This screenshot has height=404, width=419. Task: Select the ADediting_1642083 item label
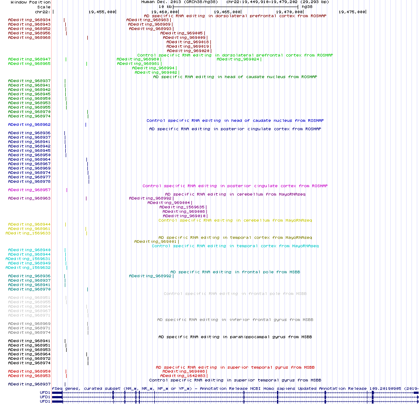[x=183, y=376]
